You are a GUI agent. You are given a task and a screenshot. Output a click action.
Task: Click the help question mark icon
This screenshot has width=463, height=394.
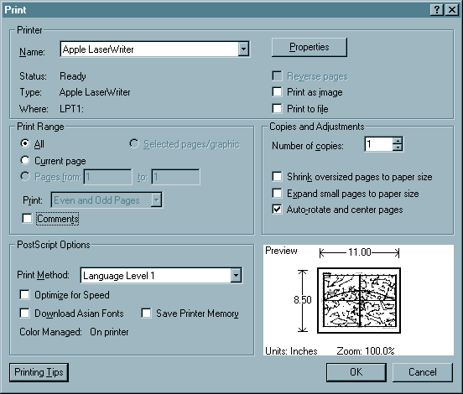(x=436, y=10)
